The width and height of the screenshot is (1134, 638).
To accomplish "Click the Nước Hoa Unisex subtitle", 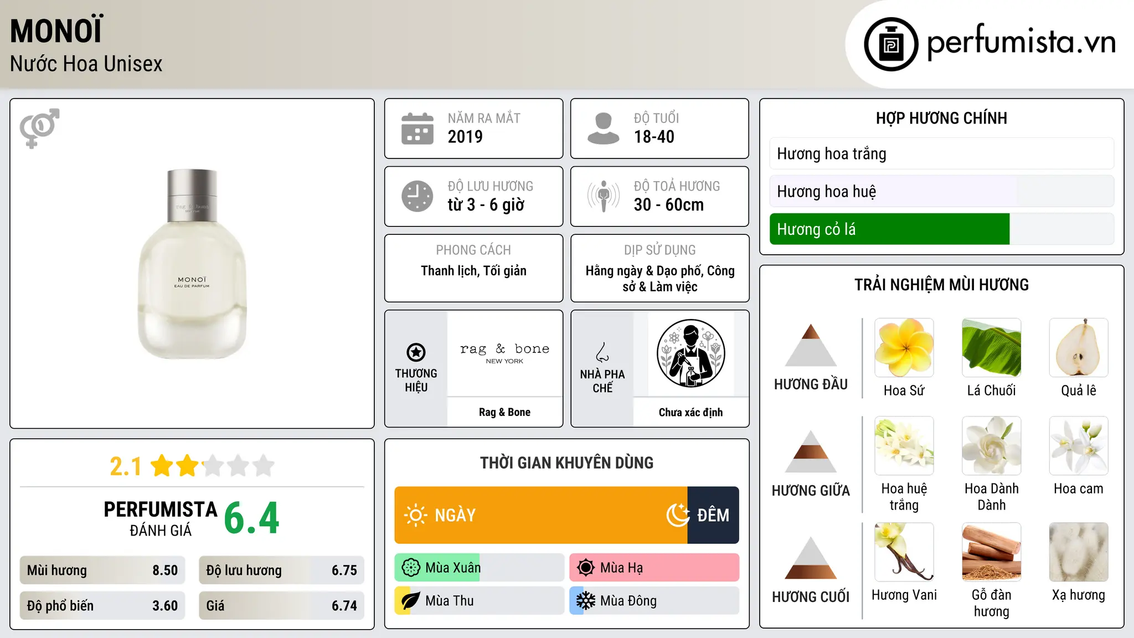I will click(86, 64).
